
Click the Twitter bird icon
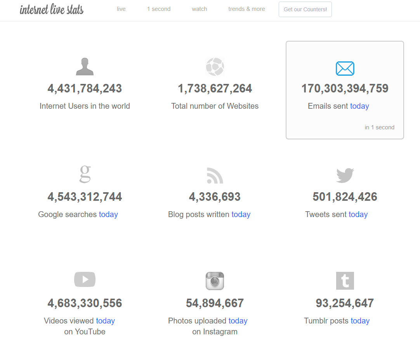[x=345, y=175]
